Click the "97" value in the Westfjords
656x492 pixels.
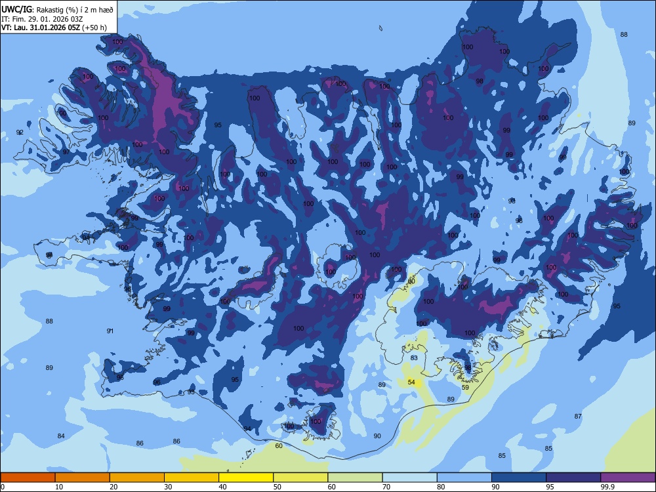click(66, 152)
